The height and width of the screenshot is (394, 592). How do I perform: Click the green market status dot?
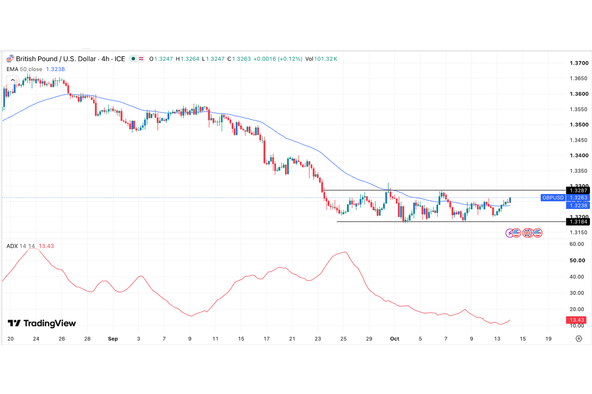click(134, 59)
